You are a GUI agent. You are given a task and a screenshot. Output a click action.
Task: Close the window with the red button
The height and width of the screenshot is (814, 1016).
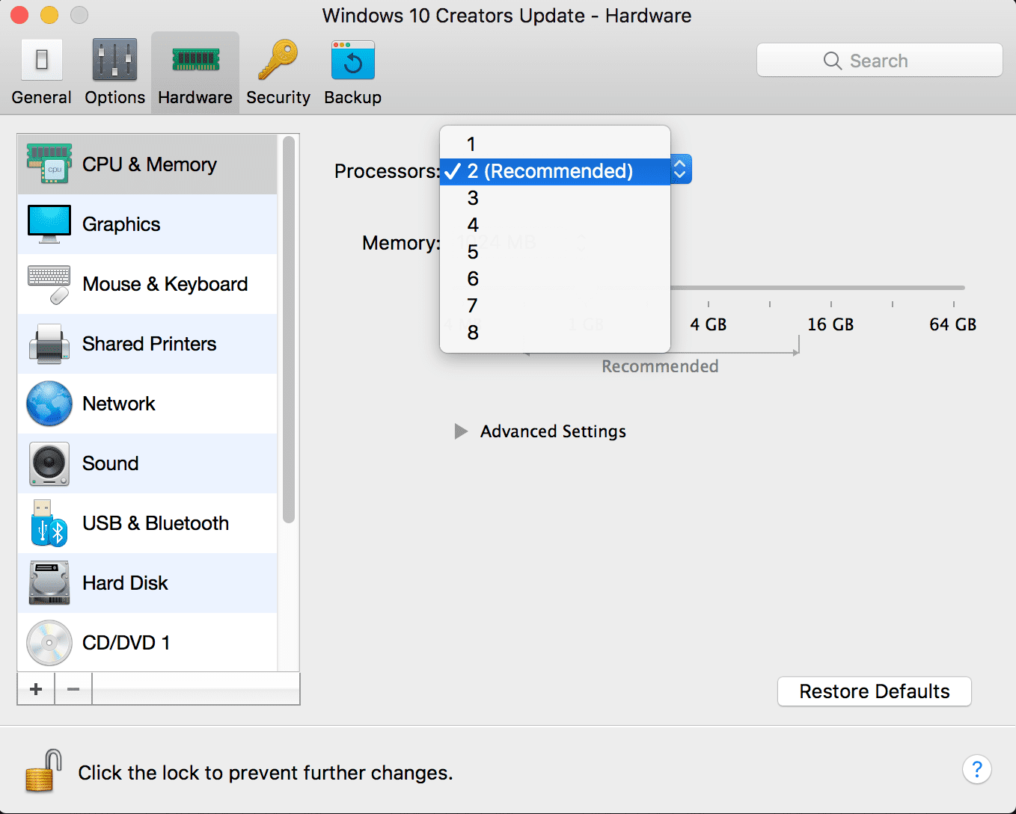[19, 15]
